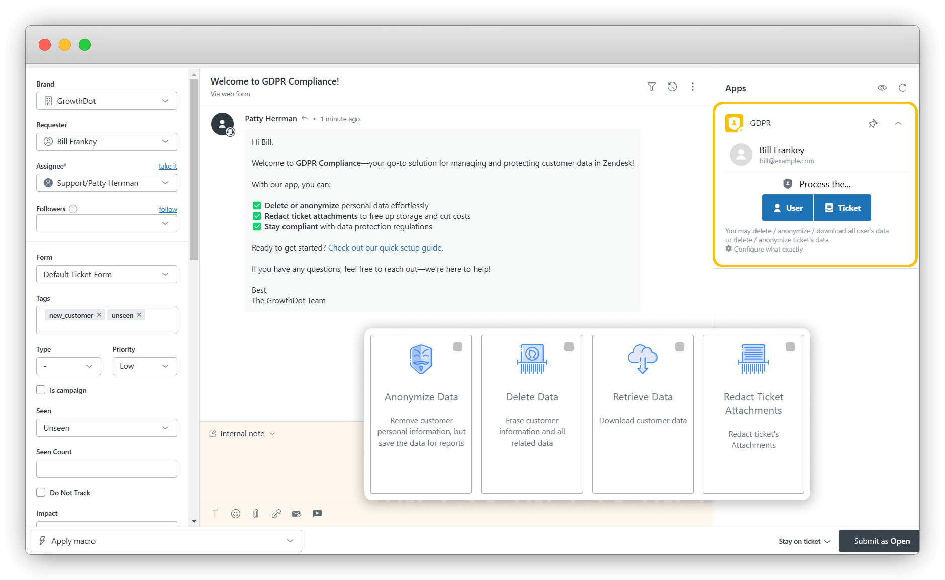The height and width of the screenshot is (580, 945).
Task: Open the Brand GrowthDot dropdown
Action: pos(107,101)
